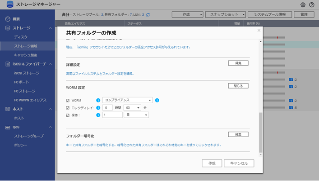Click the settings gear icon in header
Screen dimensions: 319x181
(x=303, y=4)
